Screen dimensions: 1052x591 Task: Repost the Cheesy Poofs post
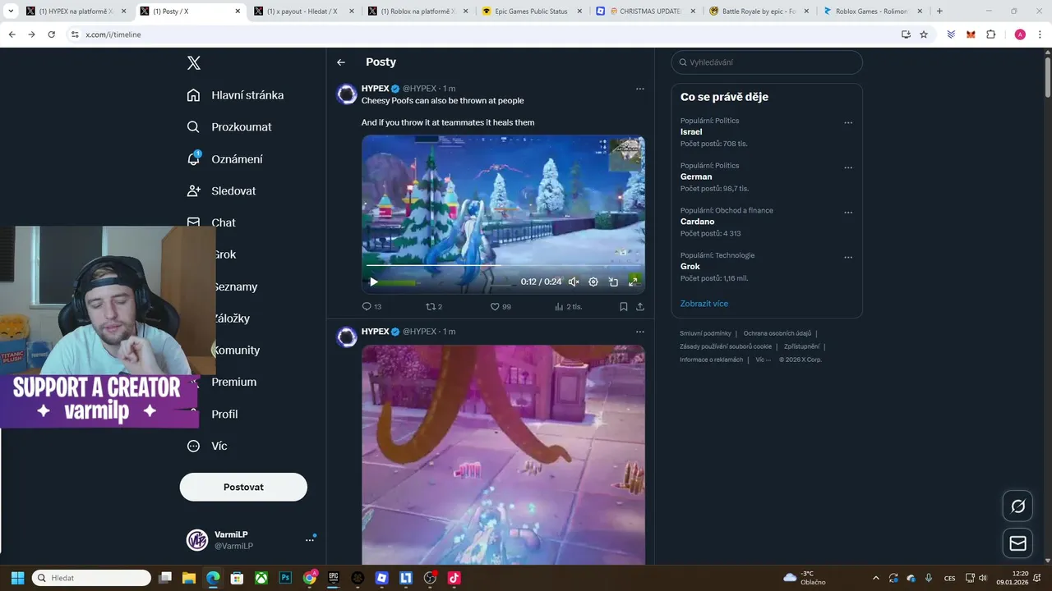(430, 306)
